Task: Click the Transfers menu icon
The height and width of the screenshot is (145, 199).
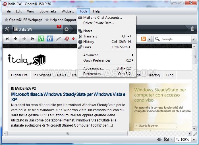Action: pos(80,36)
